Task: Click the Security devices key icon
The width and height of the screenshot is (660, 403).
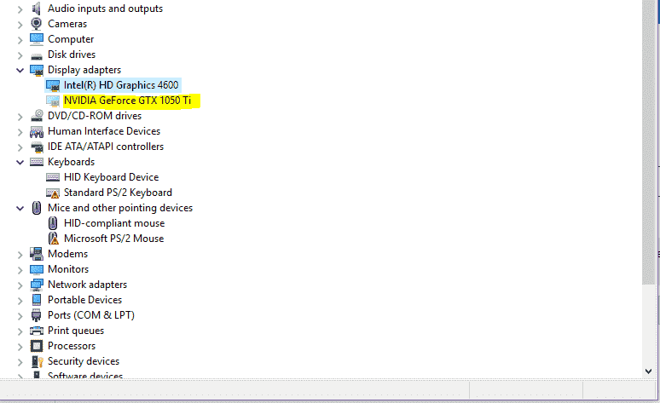Action: point(37,361)
